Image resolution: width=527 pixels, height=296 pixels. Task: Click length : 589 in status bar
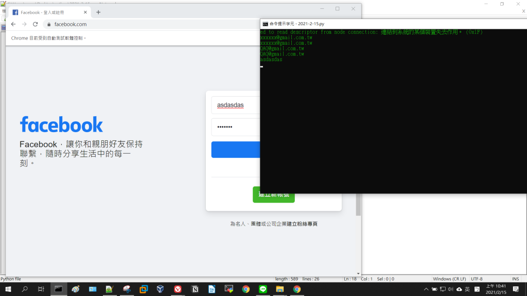coord(286,279)
